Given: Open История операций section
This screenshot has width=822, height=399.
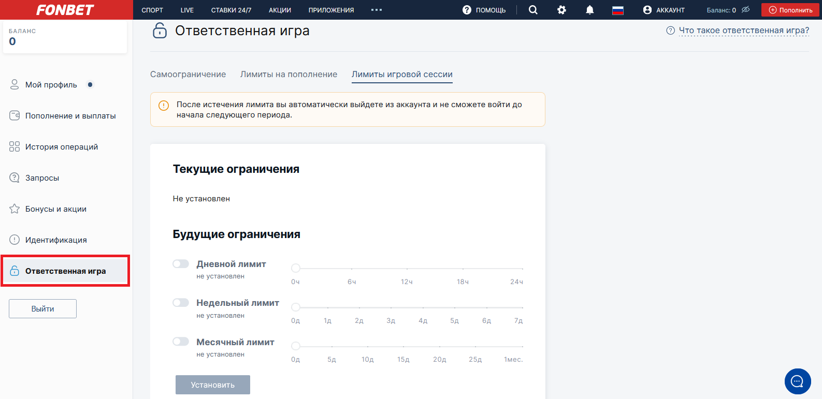Looking at the screenshot, I should click(62, 146).
